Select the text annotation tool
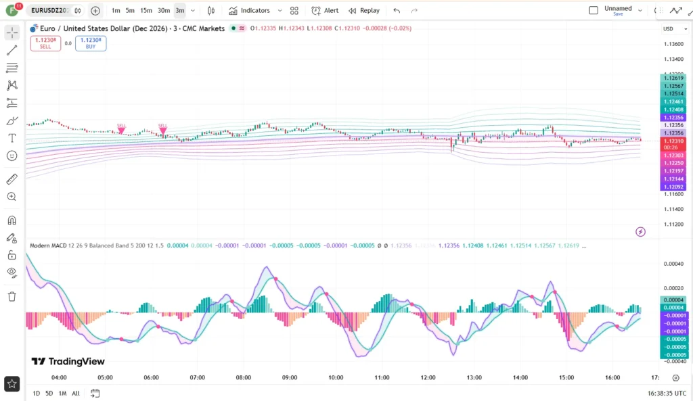 [x=12, y=138]
